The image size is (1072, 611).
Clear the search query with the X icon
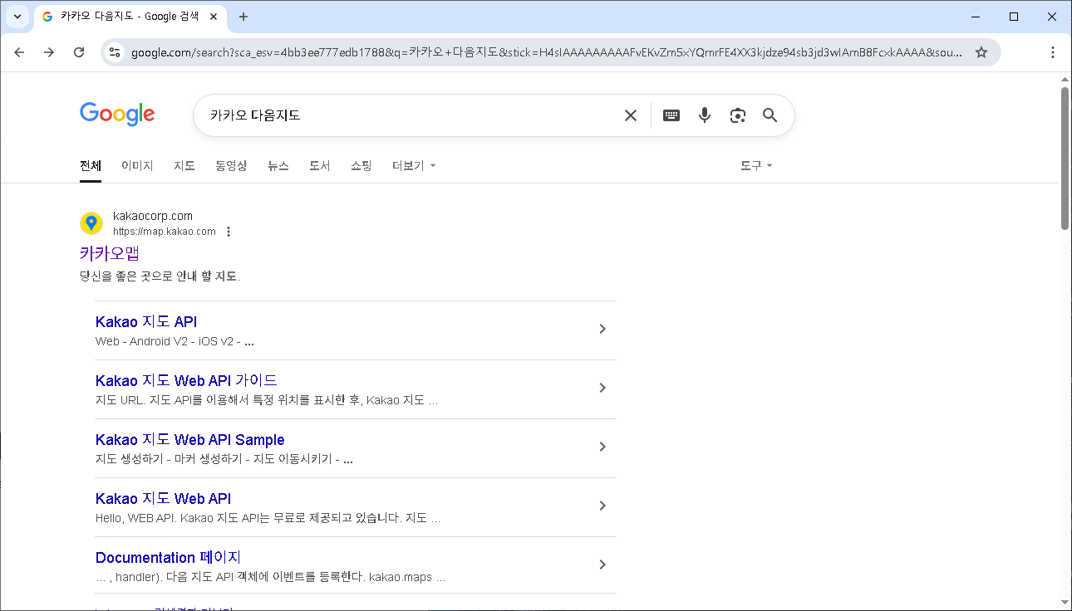point(630,115)
